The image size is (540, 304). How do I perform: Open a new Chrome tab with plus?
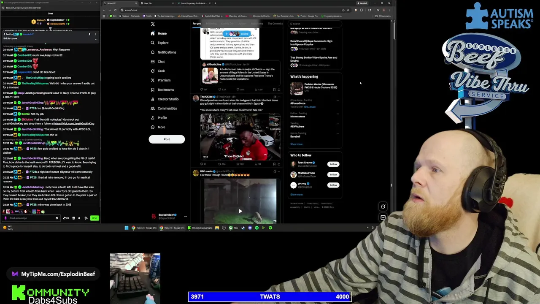(215, 3)
